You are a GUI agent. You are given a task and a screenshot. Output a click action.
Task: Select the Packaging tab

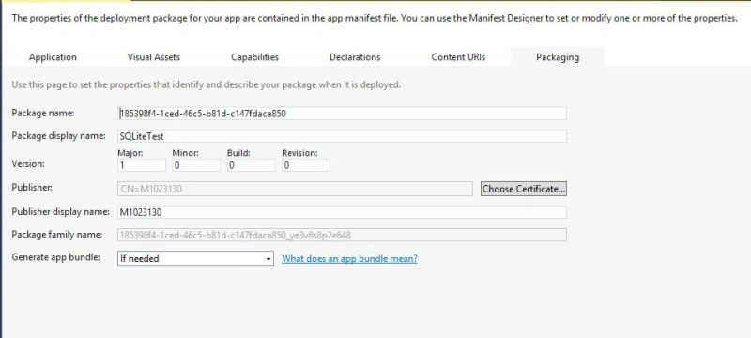[x=558, y=57]
